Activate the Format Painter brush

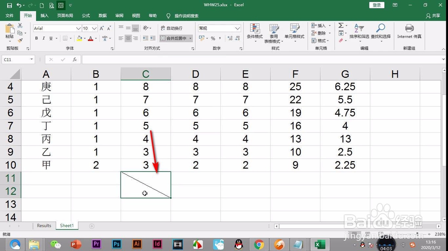[x=20, y=41]
